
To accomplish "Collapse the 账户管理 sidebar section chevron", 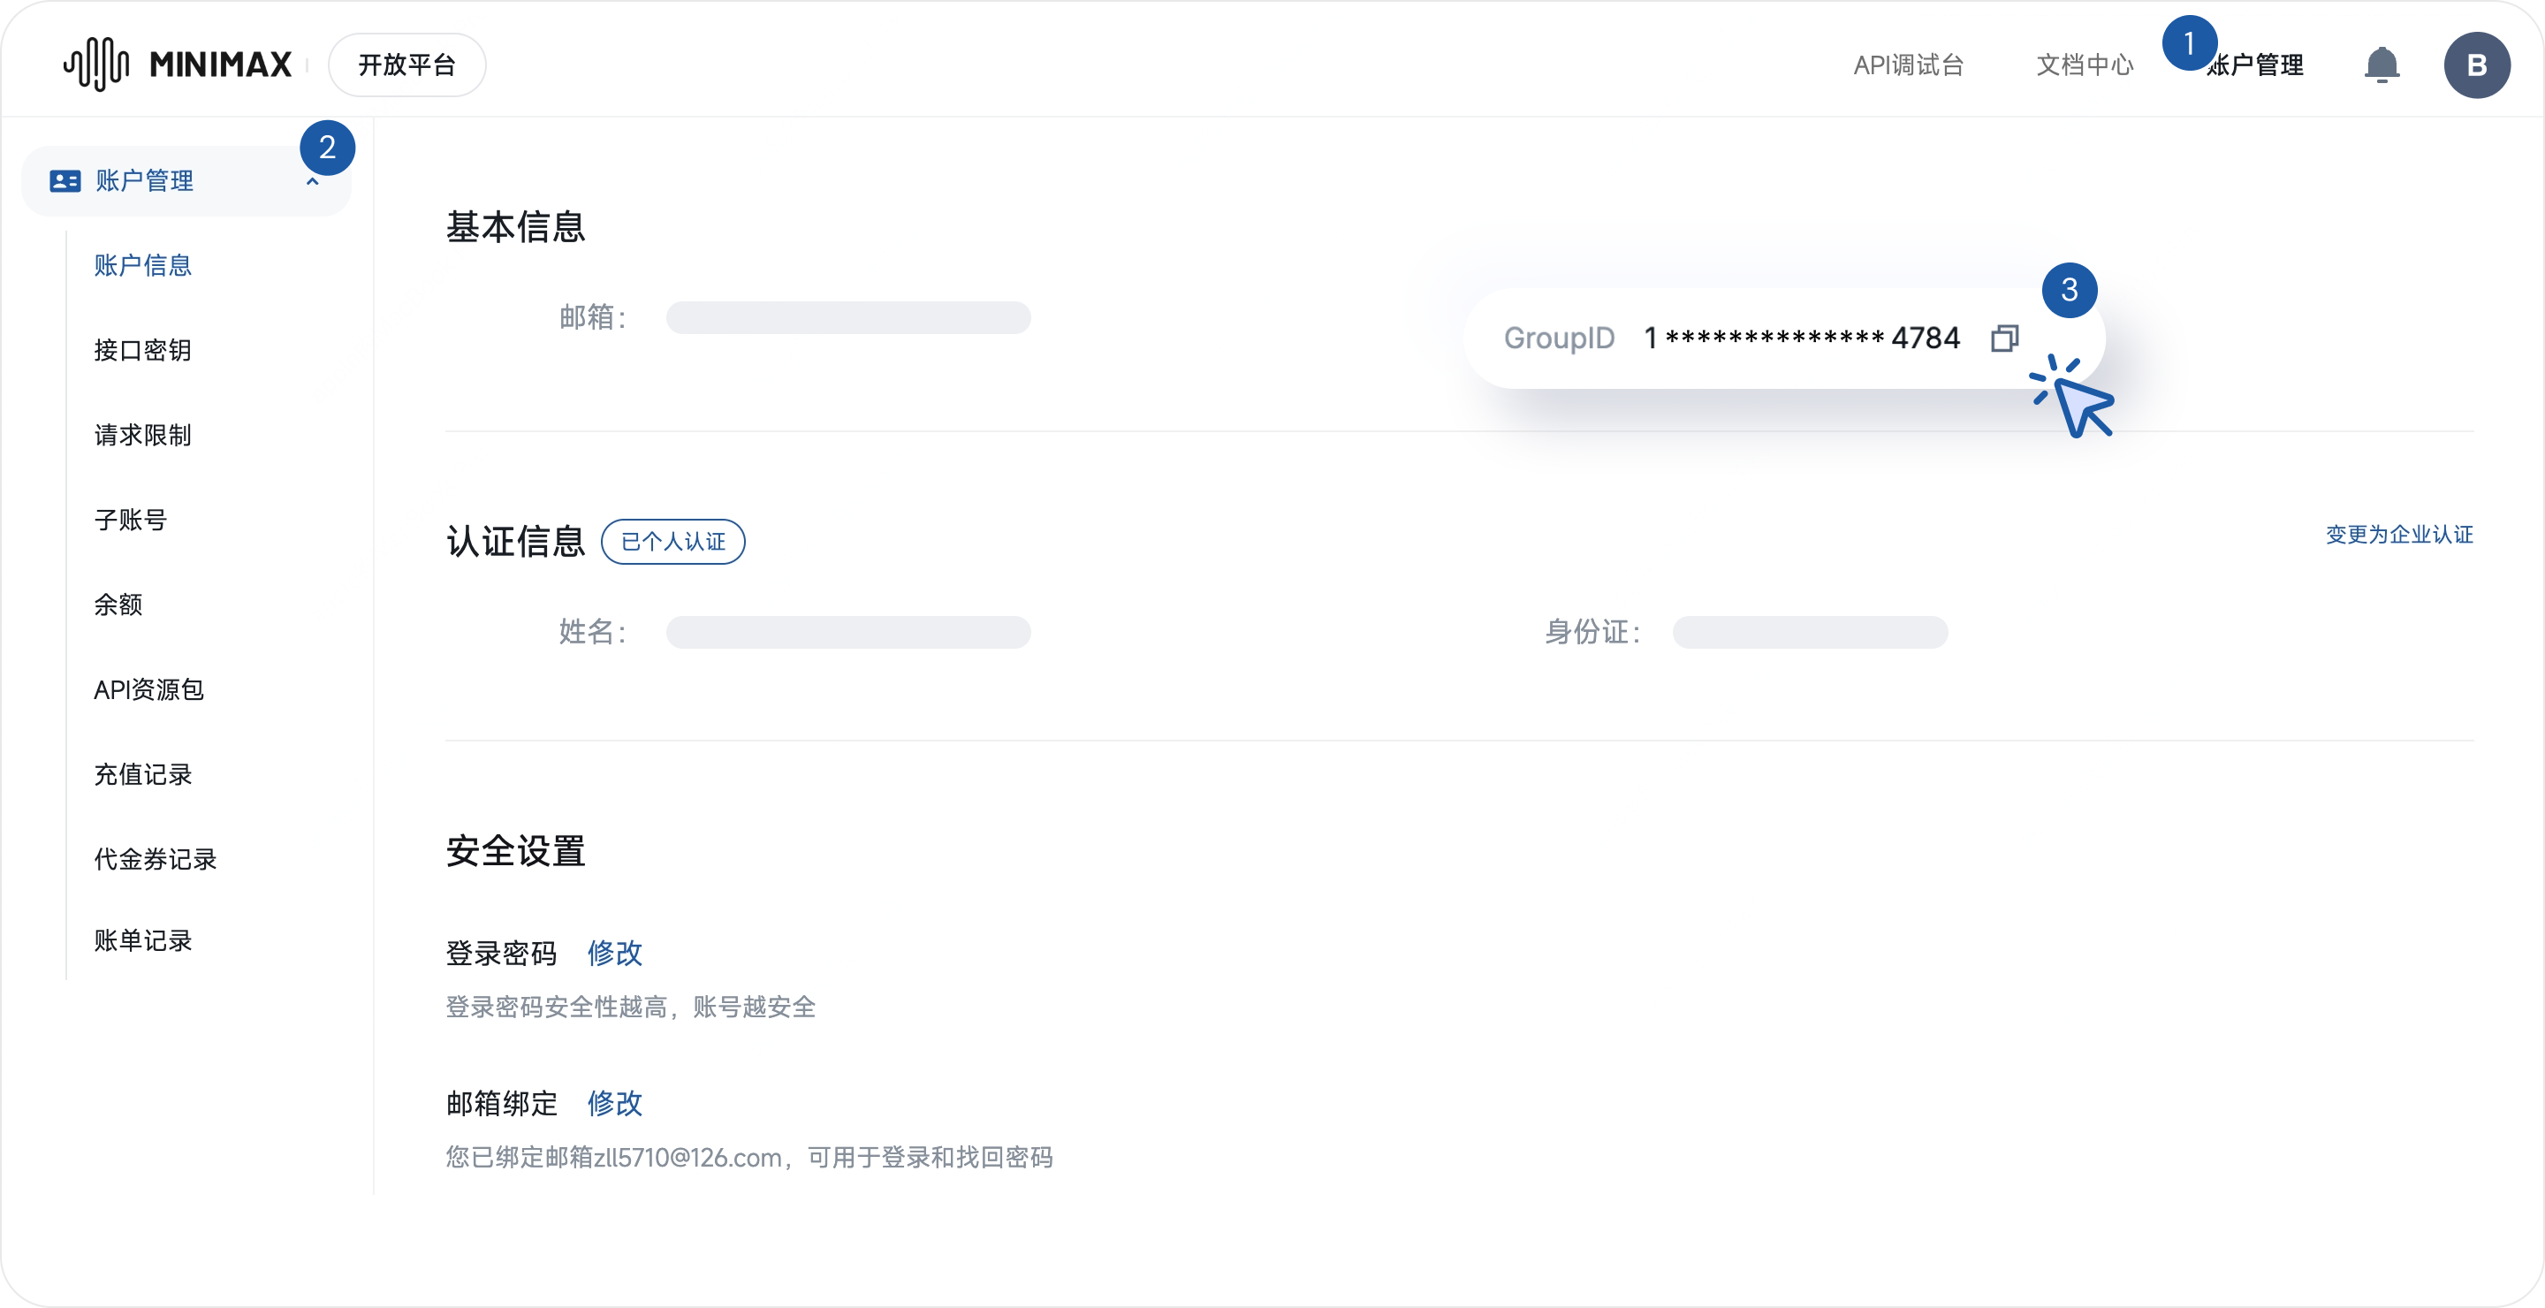I will 312,182.
